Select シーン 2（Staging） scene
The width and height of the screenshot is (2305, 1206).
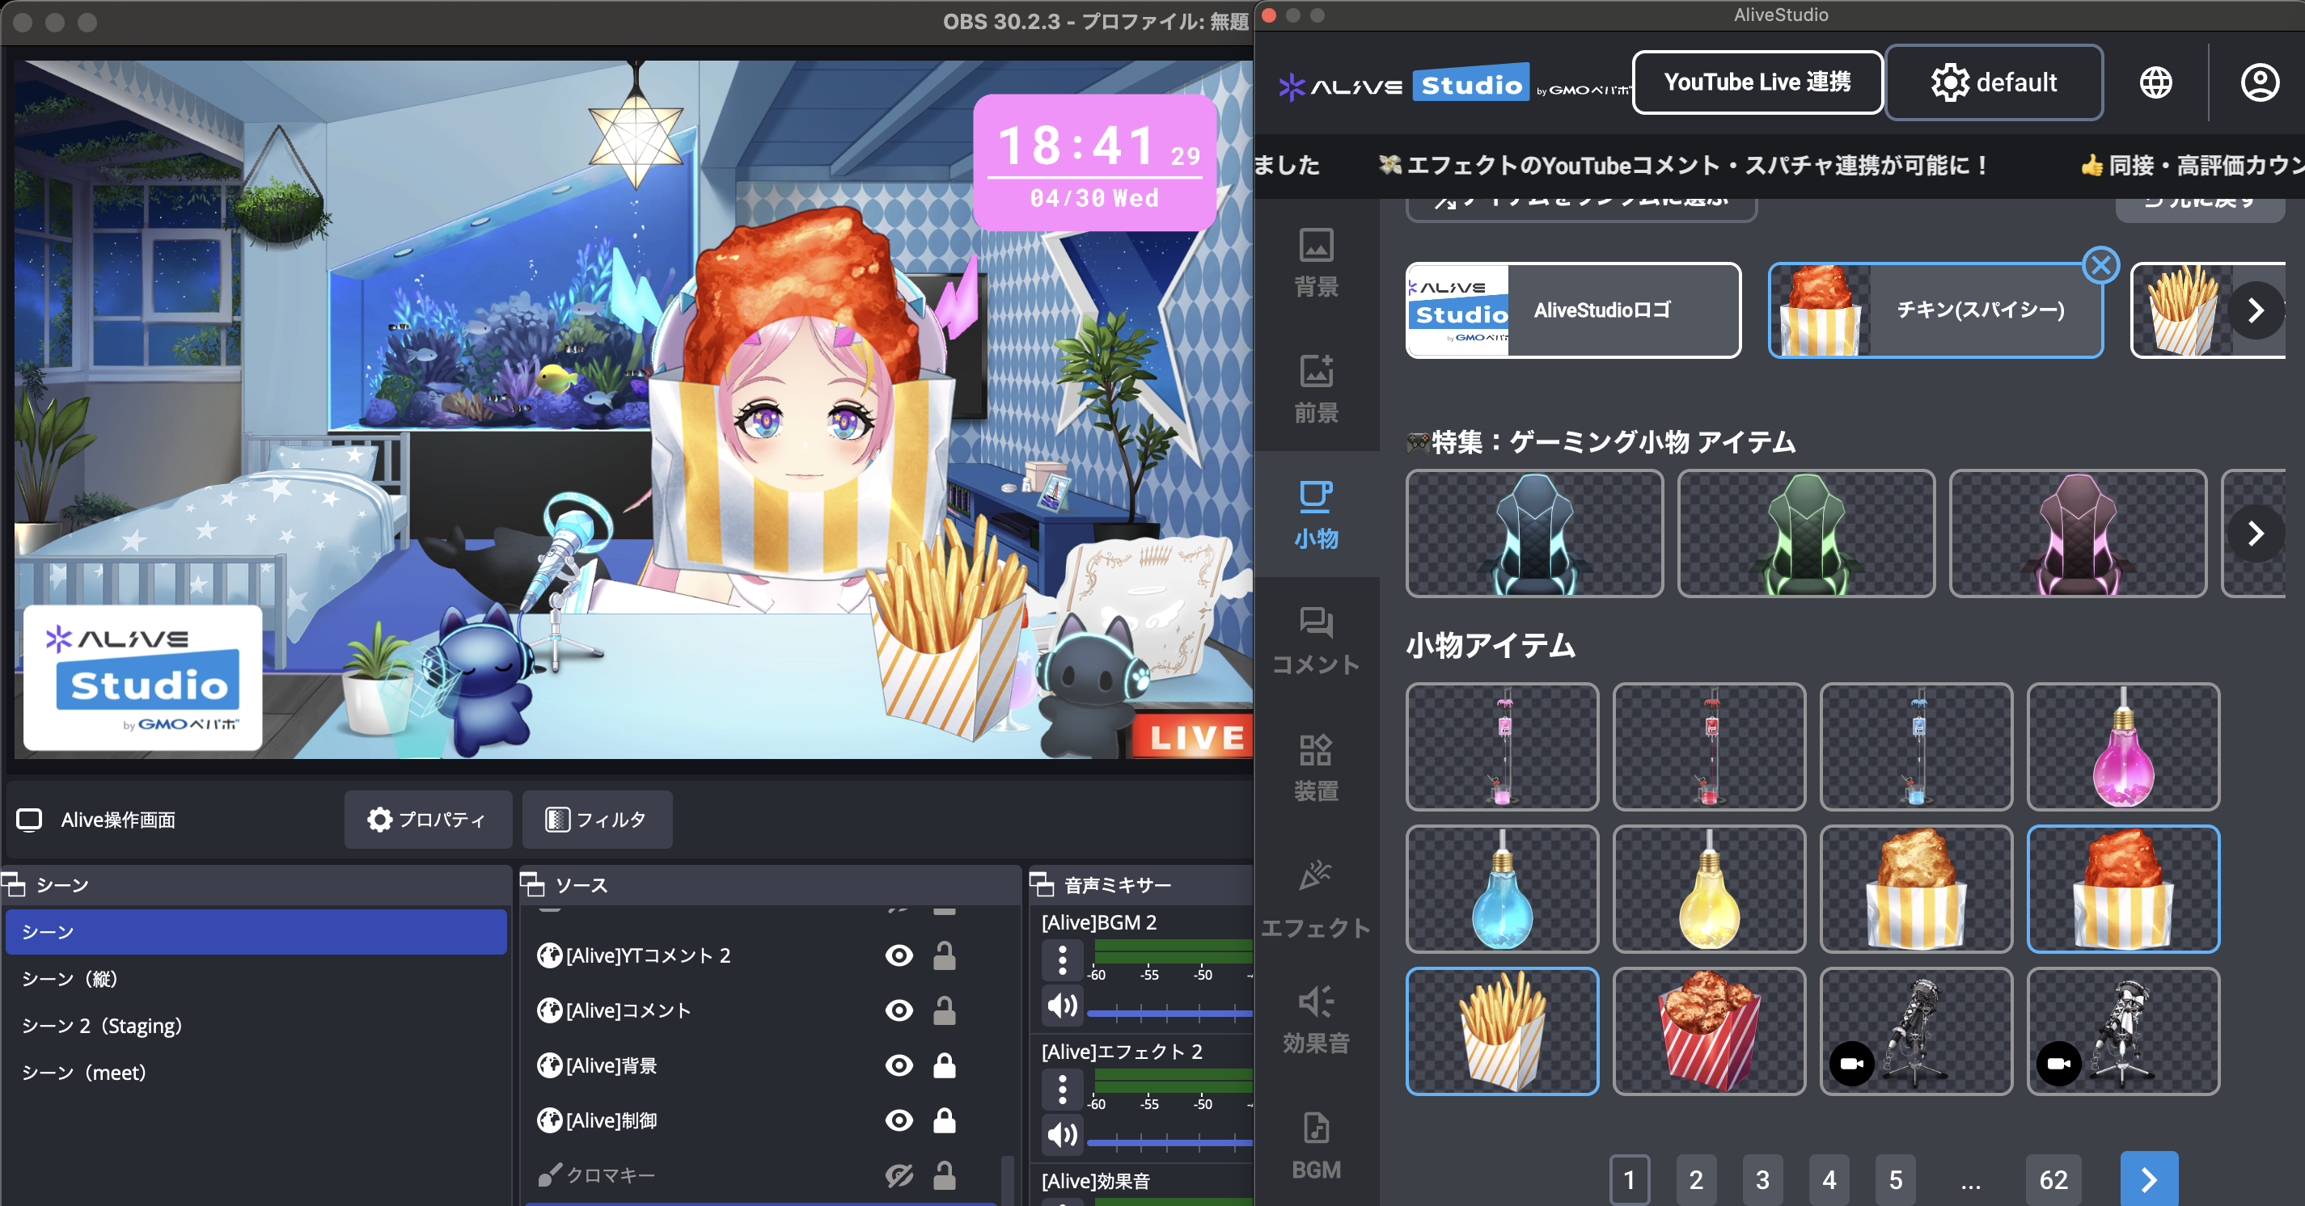pos(256,1026)
